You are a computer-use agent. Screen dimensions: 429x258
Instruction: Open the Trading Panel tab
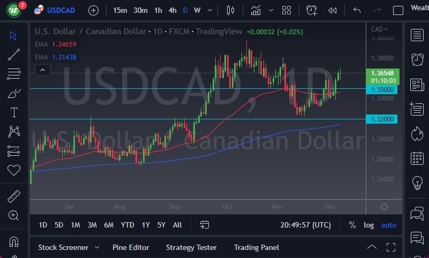257,247
